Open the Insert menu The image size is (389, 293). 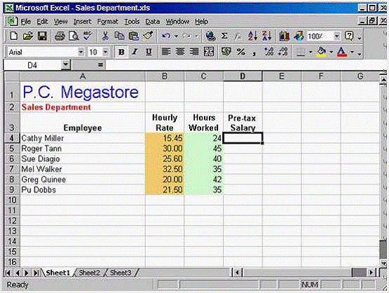click(83, 22)
